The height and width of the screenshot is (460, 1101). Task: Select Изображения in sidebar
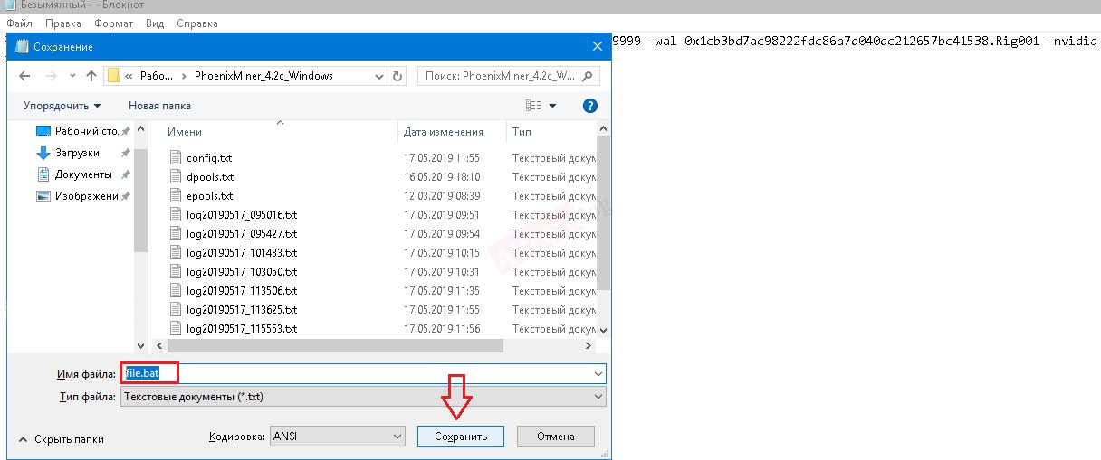(x=86, y=196)
